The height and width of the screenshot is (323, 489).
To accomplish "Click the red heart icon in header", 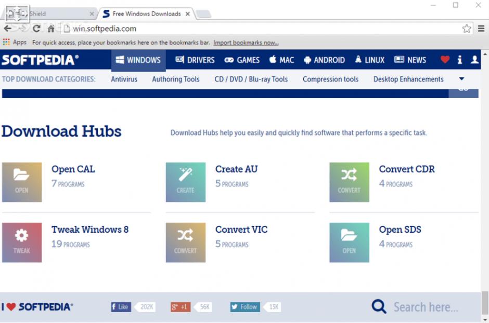I will 445,59.
